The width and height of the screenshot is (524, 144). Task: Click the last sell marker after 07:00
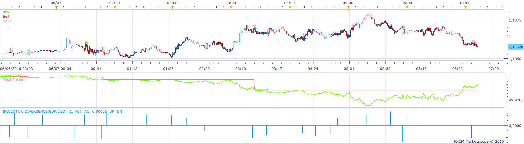pos(473,42)
